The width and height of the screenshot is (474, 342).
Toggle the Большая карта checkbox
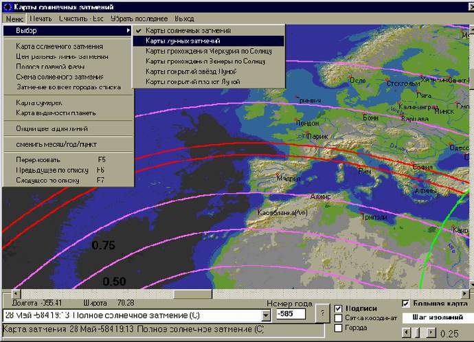pos(406,304)
